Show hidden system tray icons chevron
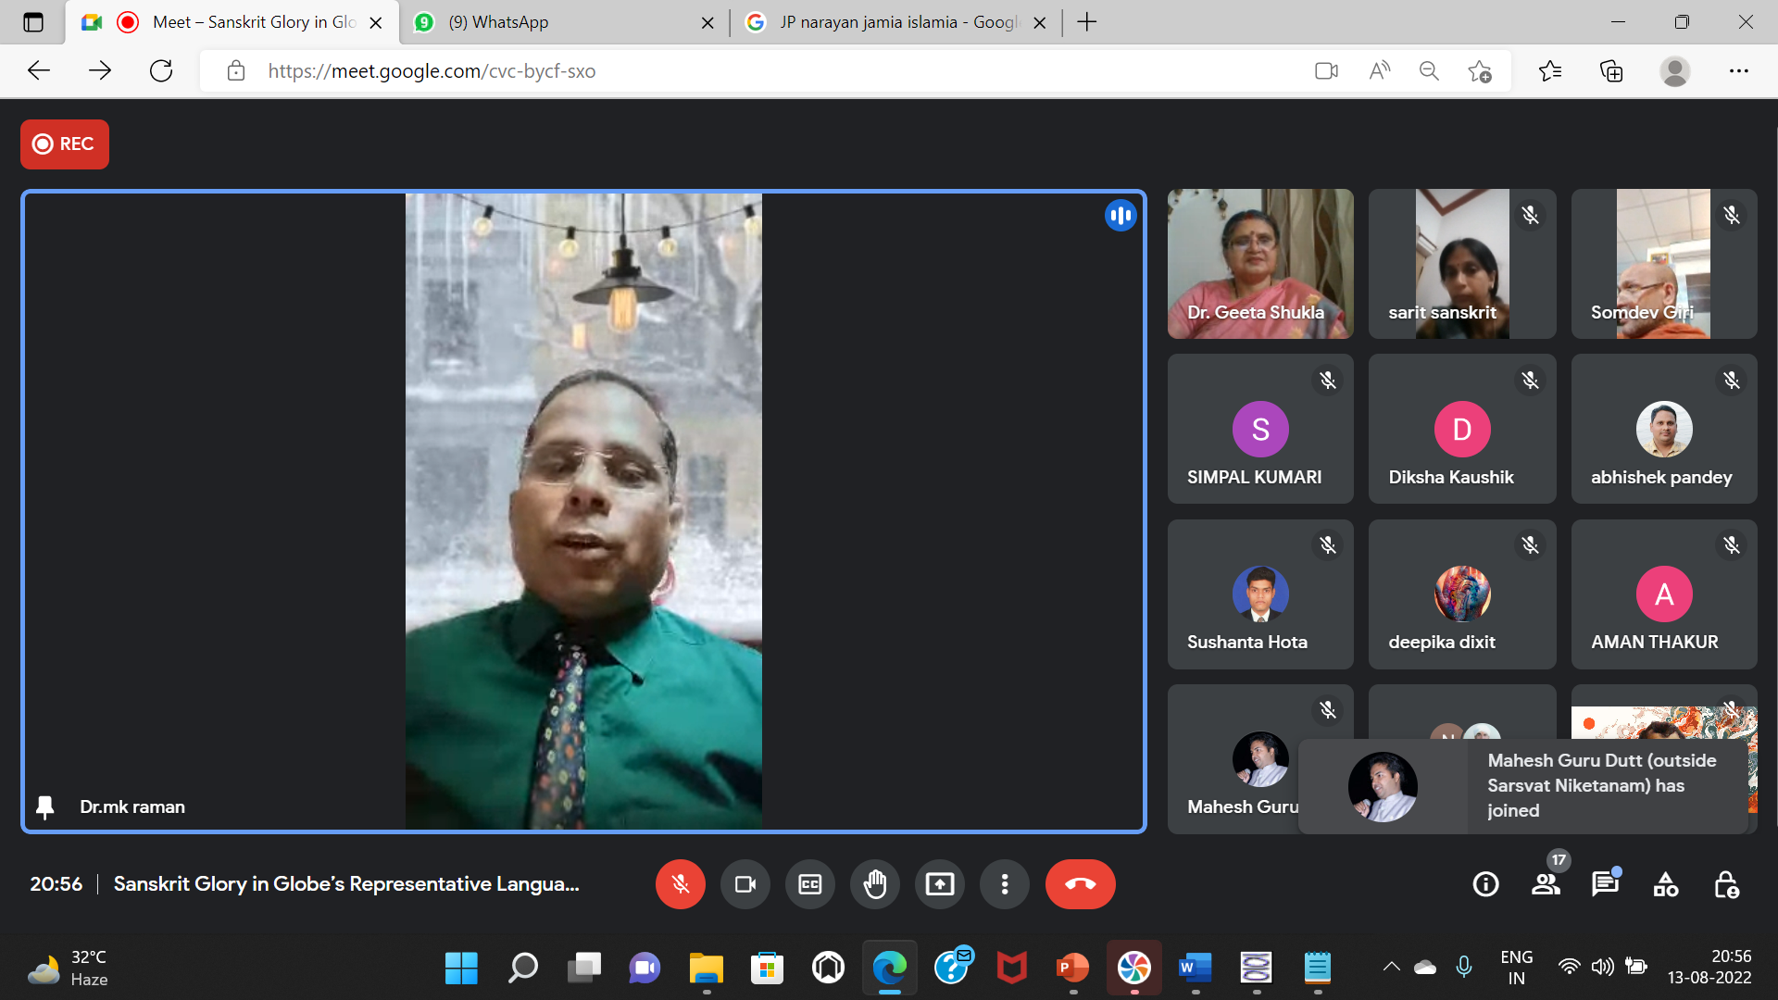This screenshot has width=1778, height=1000. tap(1391, 967)
